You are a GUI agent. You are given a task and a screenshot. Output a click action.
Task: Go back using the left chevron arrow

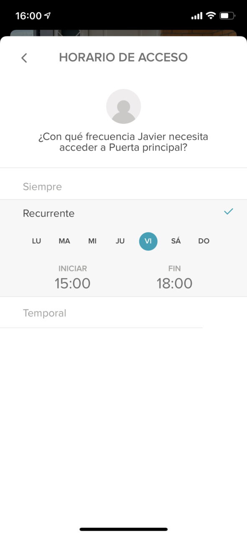pos(24,58)
